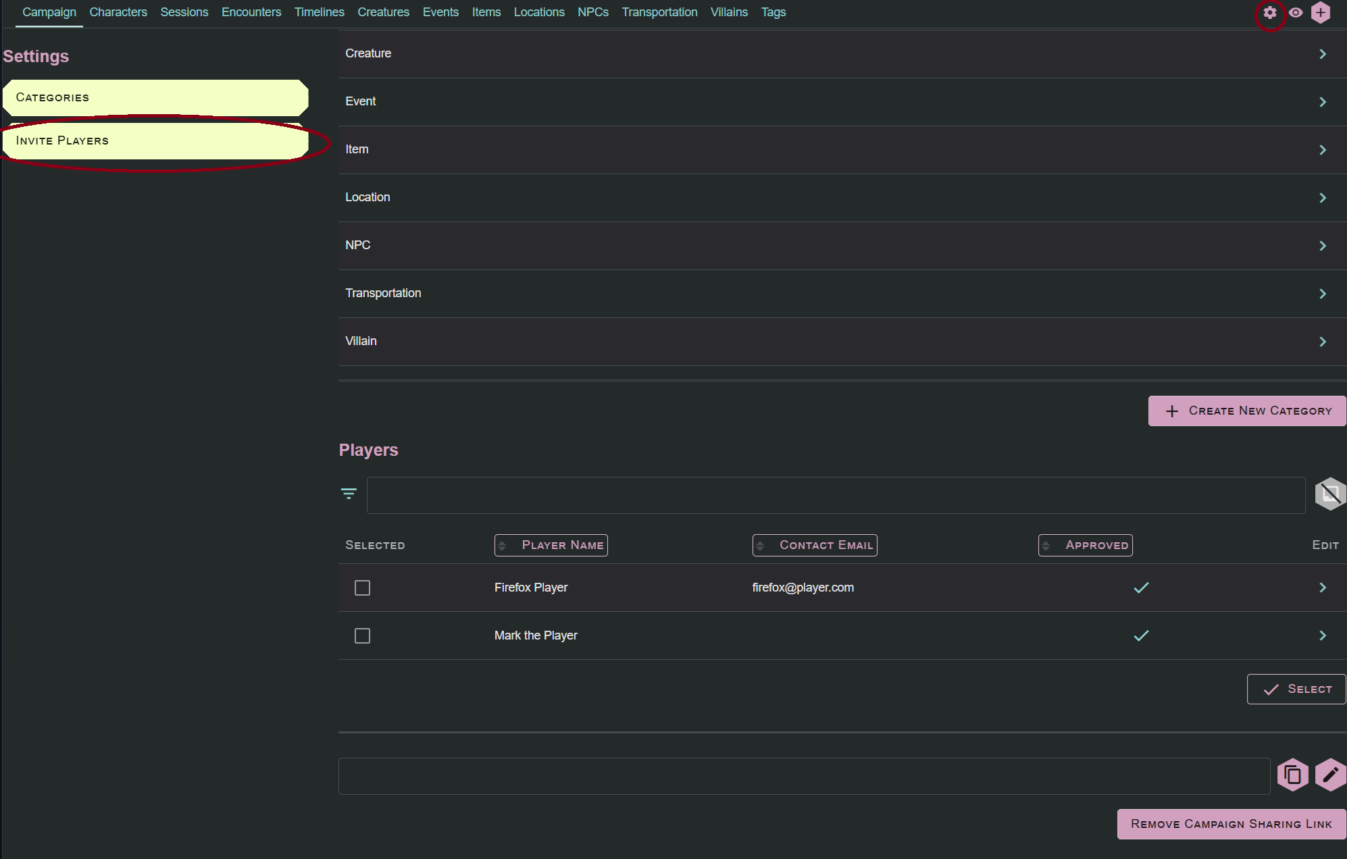Open the Tags tab

773,12
